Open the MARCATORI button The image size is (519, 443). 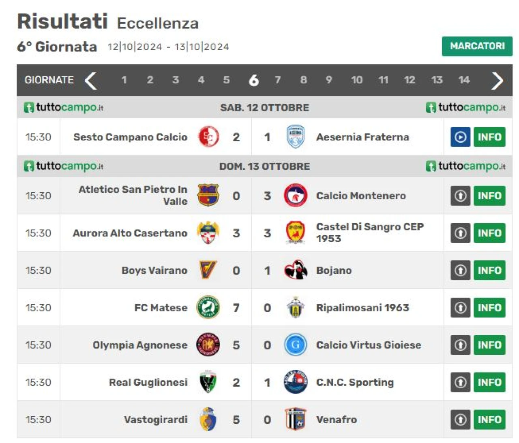[x=477, y=46]
